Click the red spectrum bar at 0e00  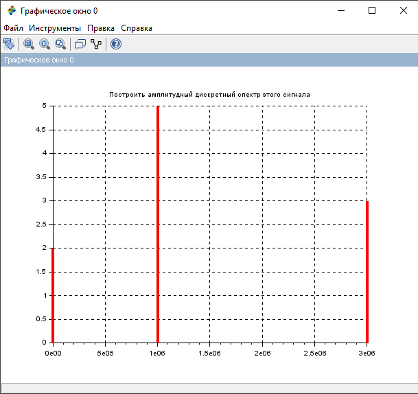(x=53, y=295)
